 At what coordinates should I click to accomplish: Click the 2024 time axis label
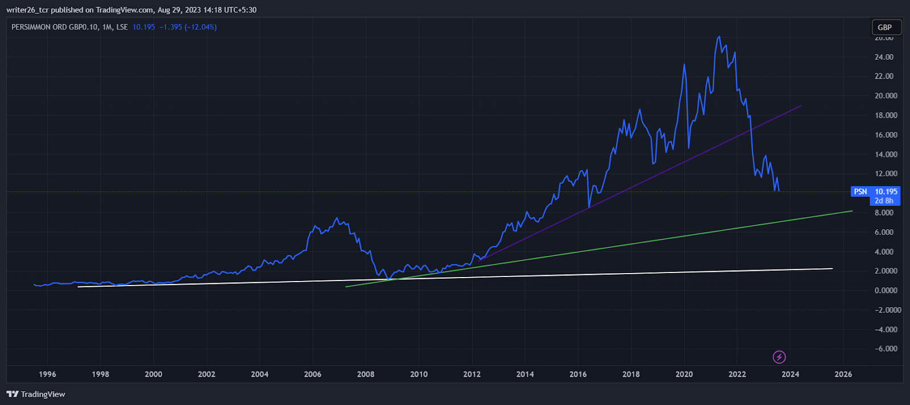[791, 374]
